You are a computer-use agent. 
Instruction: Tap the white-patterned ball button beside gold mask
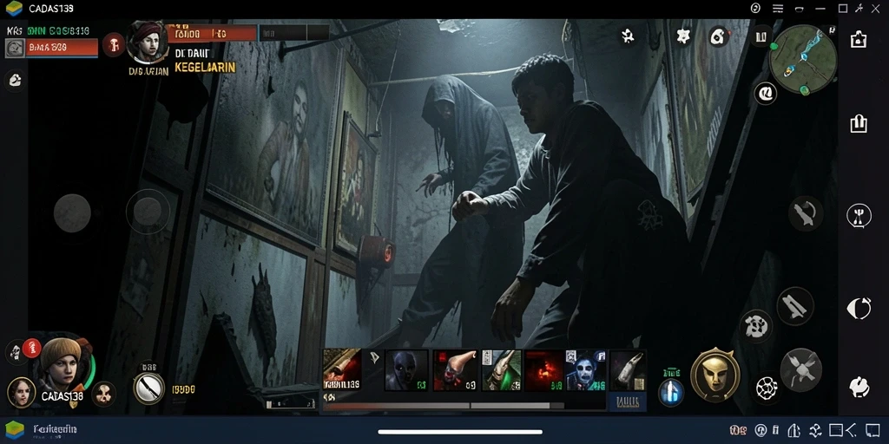pyautogui.click(x=767, y=388)
